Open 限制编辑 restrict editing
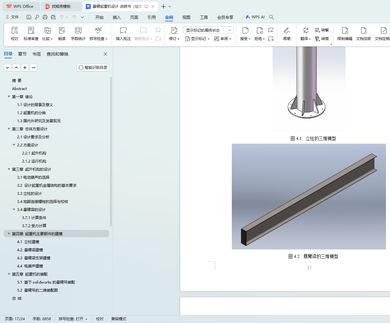390x323 pixels. [x=345, y=34]
